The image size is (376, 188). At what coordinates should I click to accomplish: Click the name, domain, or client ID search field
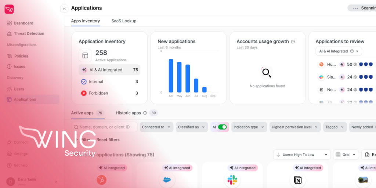[105, 127]
